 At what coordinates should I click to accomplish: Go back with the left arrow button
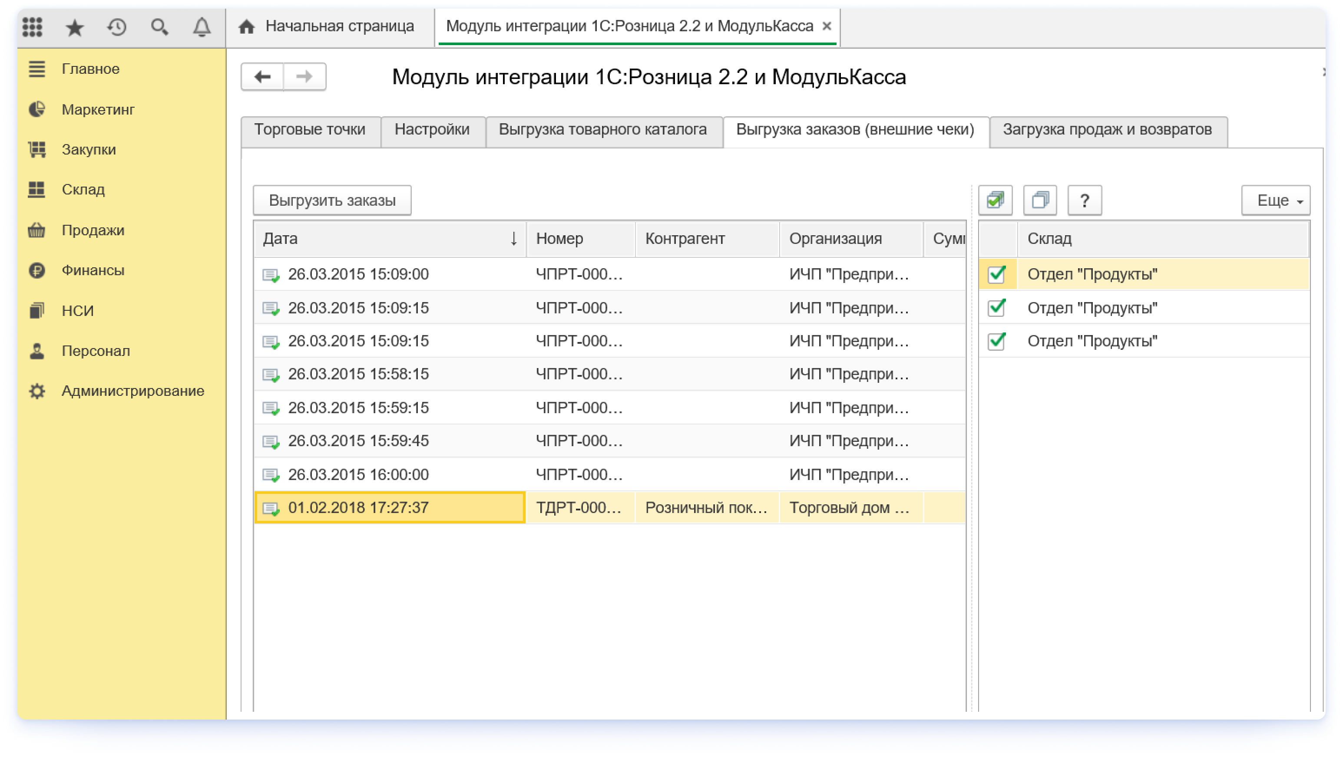[262, 76]
